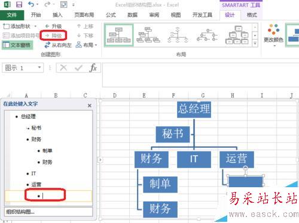Switch to the 数据 ribbon tab
The height and width of the screenshot is (223, 299).
coord(133,15)
